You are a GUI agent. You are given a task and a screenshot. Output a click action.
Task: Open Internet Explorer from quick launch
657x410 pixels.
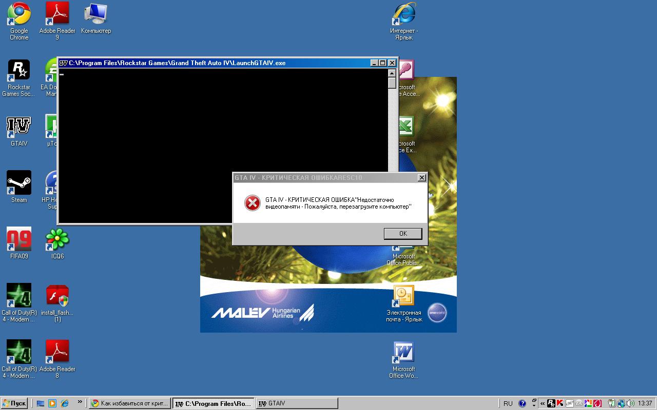[65, 403]
